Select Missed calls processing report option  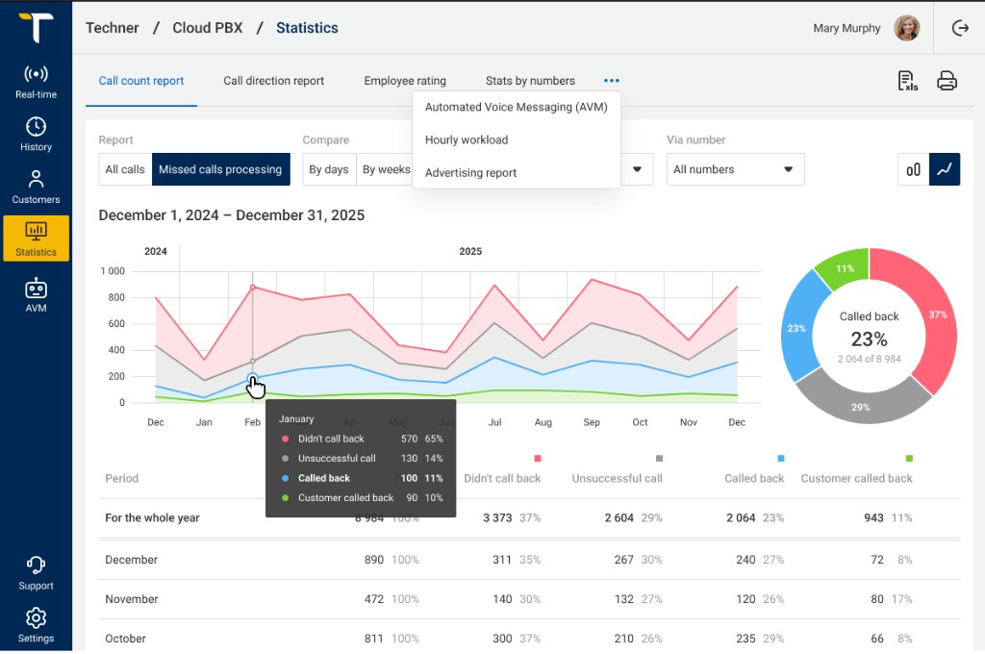pyautogui.click(x=220, y=169)
